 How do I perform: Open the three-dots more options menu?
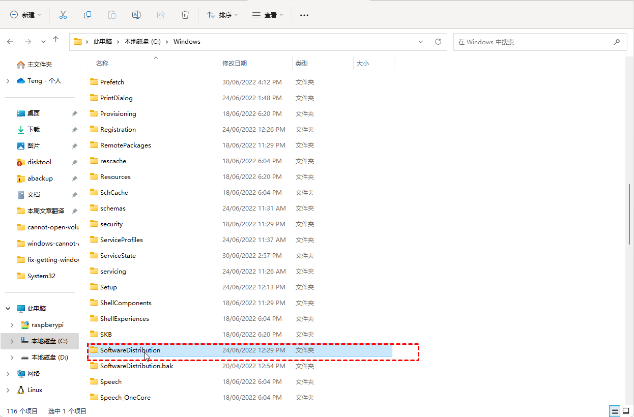pos(304,15)
